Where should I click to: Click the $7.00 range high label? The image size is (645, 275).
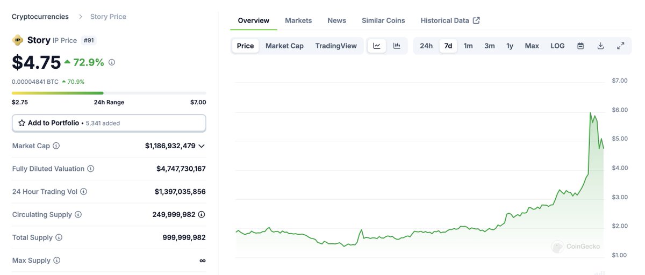click(198, 102)
